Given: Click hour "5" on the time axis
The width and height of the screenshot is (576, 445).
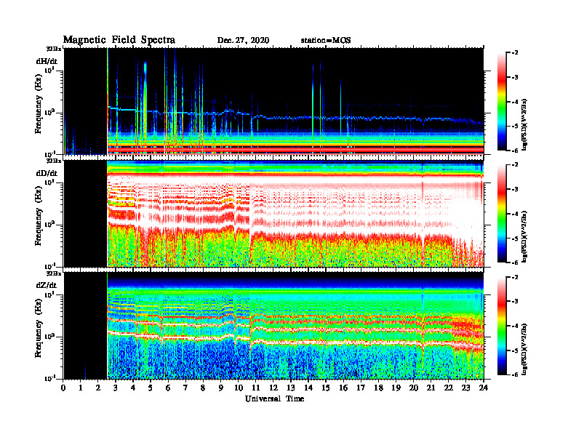Looking at the screenshot, I should (x=151, y=388).
